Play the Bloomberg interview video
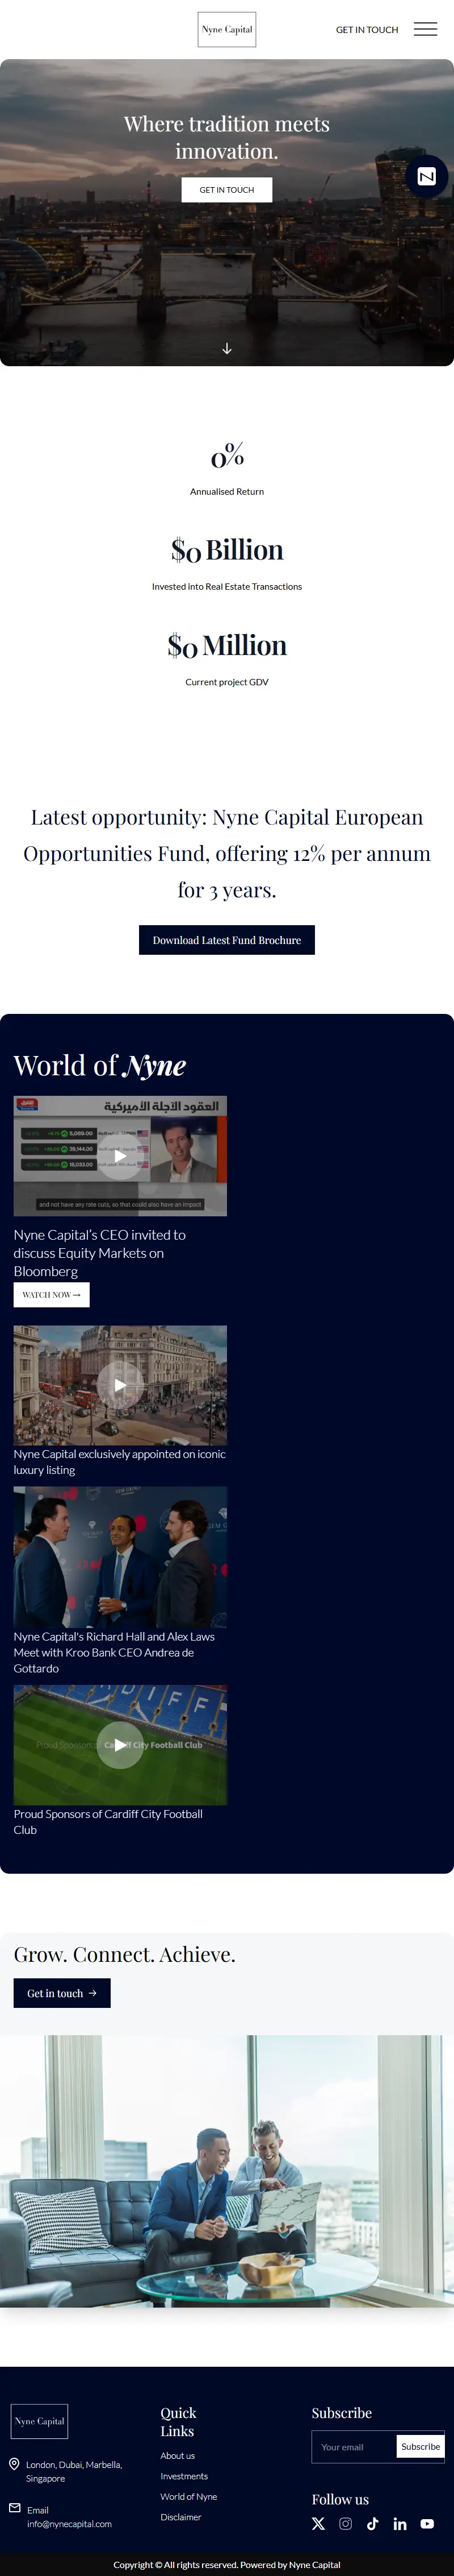454x2576 pixels. click(120, 1156)
